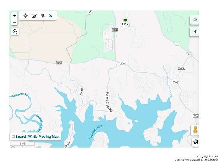Collapse right panel with left-pointing chevrons

click(195, 31)
